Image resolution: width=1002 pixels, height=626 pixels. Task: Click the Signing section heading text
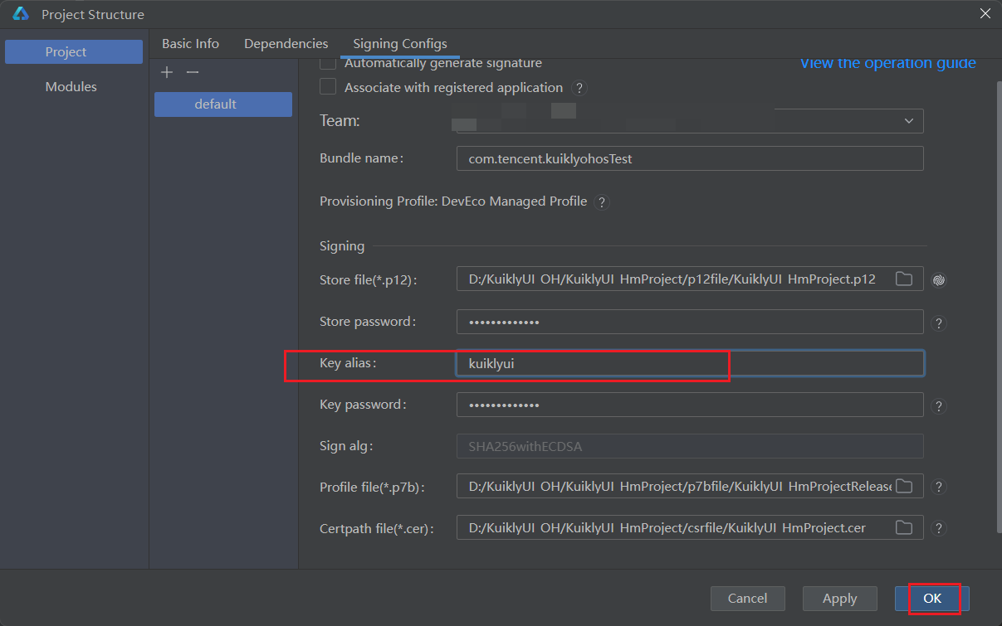click(x=342, y=245)
